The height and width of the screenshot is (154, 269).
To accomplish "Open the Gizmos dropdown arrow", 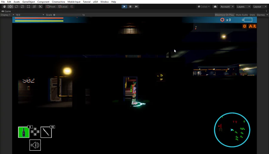I will (x=267, y=15).
